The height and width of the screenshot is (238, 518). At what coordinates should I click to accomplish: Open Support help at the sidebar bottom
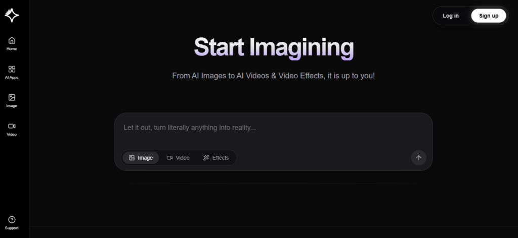12,223
